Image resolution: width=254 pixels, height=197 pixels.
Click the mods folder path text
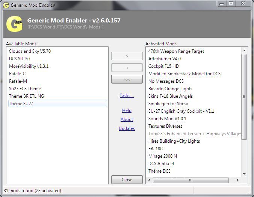point(65,27)
